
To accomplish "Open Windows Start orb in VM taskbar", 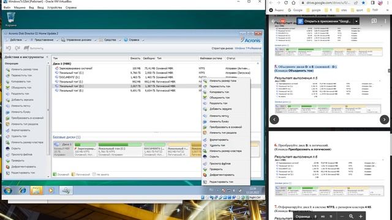I will point(8,191).
